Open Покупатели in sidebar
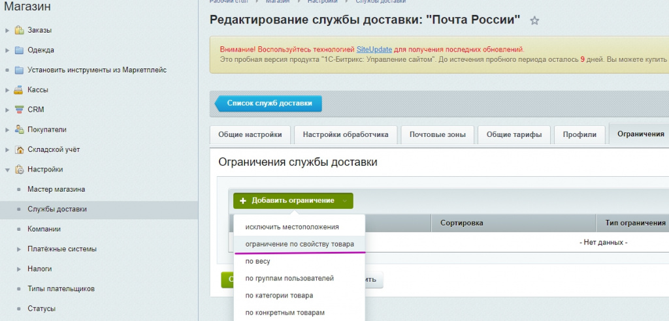Screen dimensions: 669x321 [x=47, y=130]
